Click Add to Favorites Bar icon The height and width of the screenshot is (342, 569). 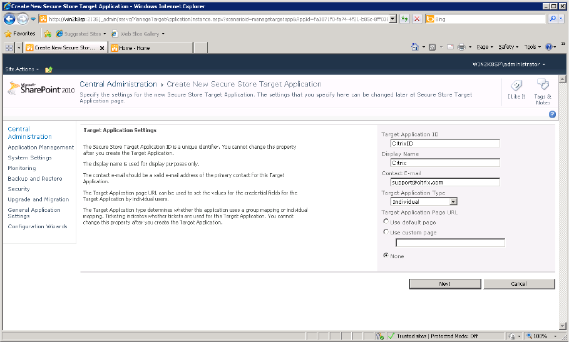coord(48,34)
